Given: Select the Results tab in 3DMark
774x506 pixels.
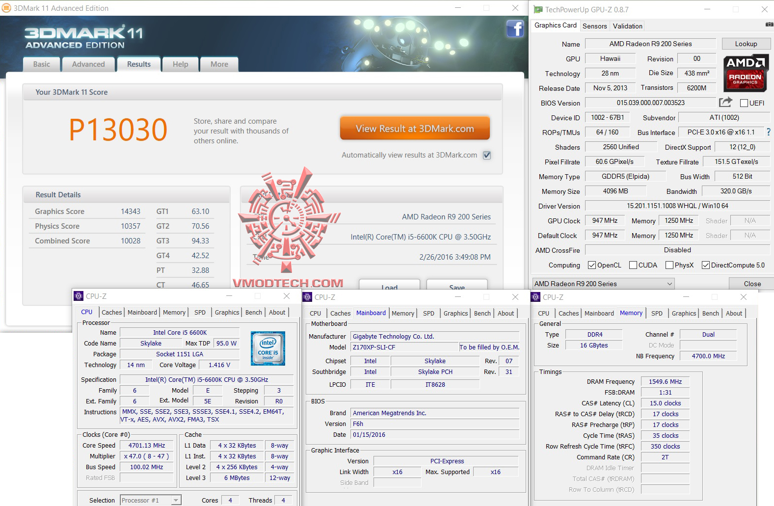Looking at the screenshot, I should point(139,64).
